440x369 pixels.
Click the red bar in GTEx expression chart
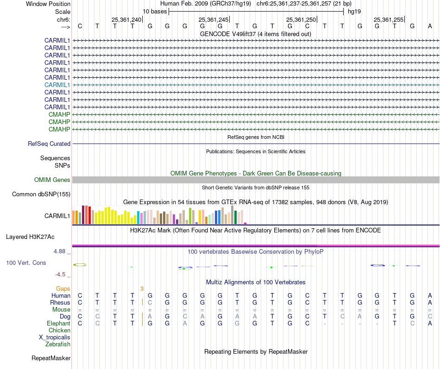pos(89,215)
